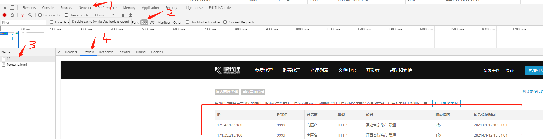Click the kuaidaili logo in preview

pyautogui.click(x=228, y=70)
